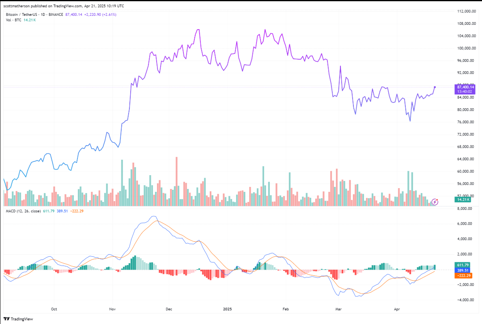Click the green 14.21 K volume axis label
The height and width of the screenshot is (324, 482).
pyautogui.click(x=463, y=200)
